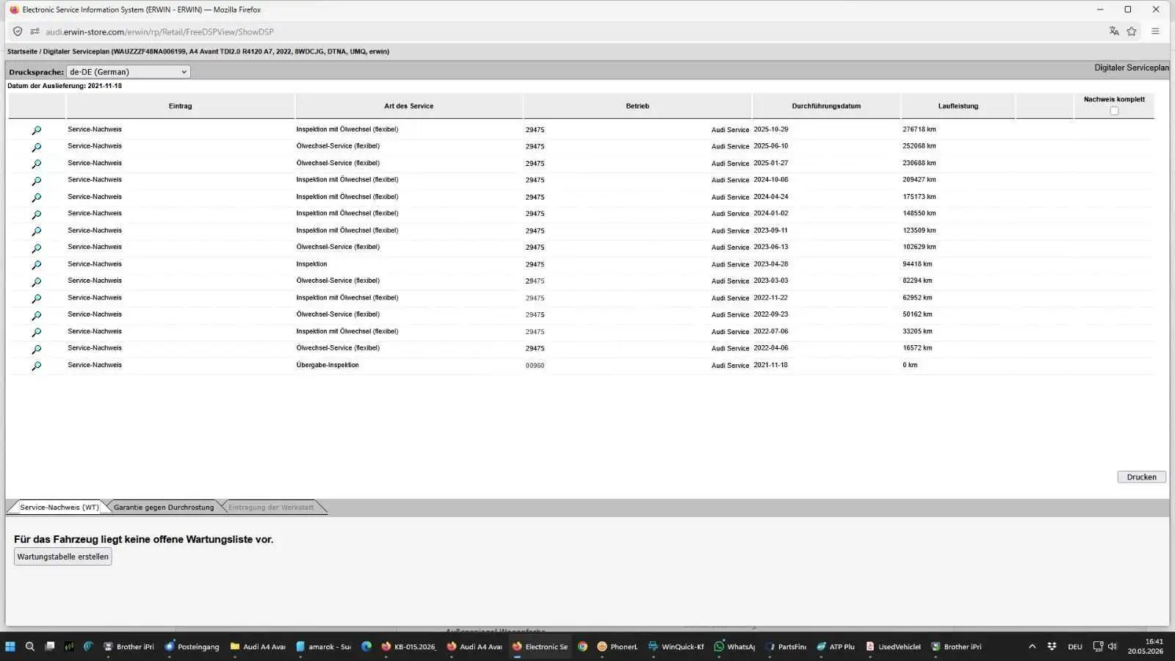Open clock and date panel in taskbar
Viewport: 1175px width, 661px height.
(x=1146, y=646)
